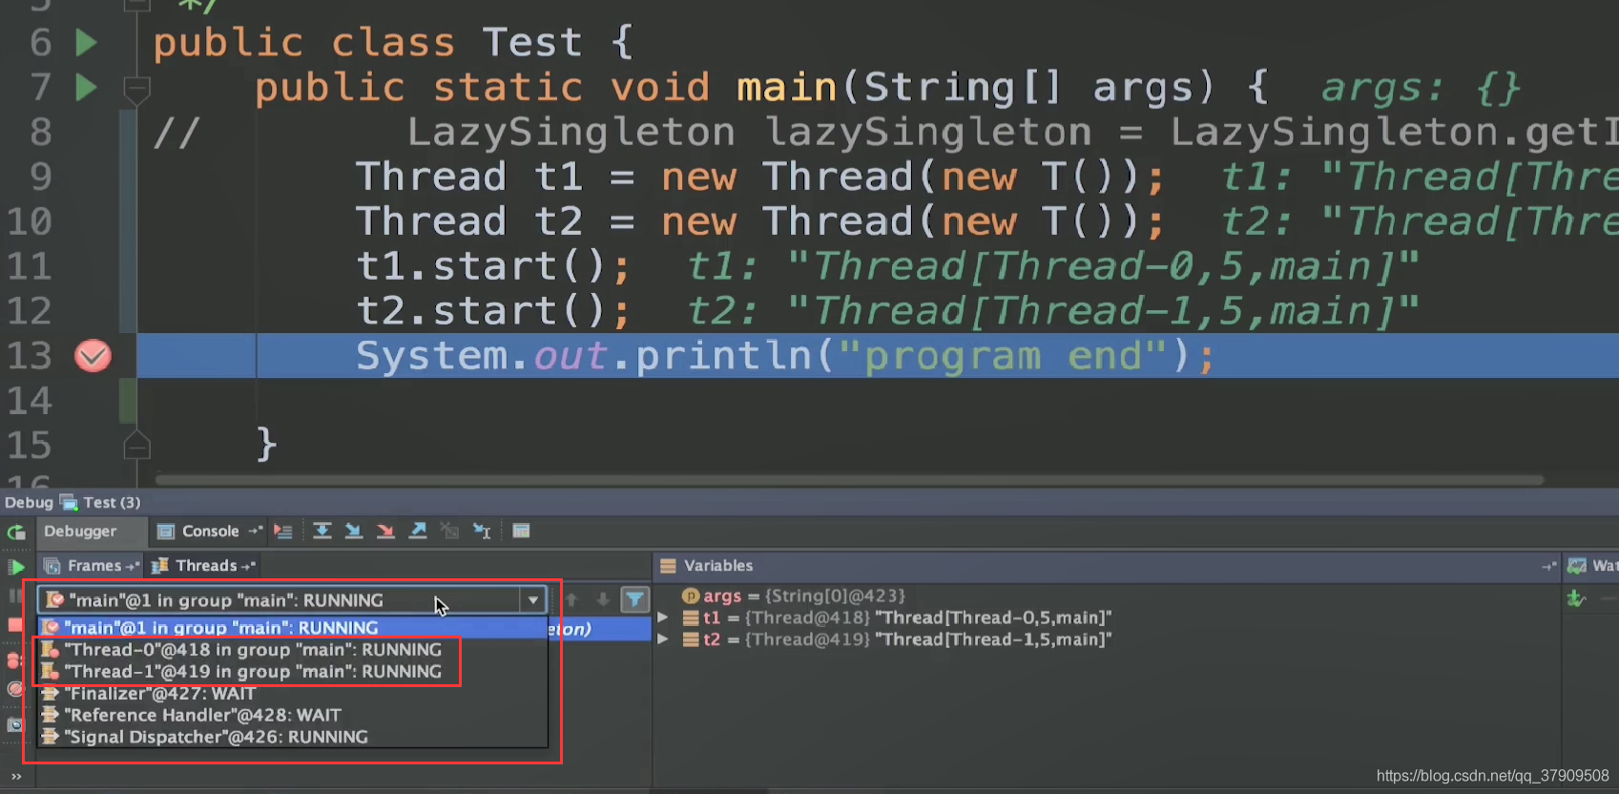The width and height of the screenshot is (1619, 794).
Task: Open View Breakpoints icon in left debug strip
Action: tap(14, 660)
